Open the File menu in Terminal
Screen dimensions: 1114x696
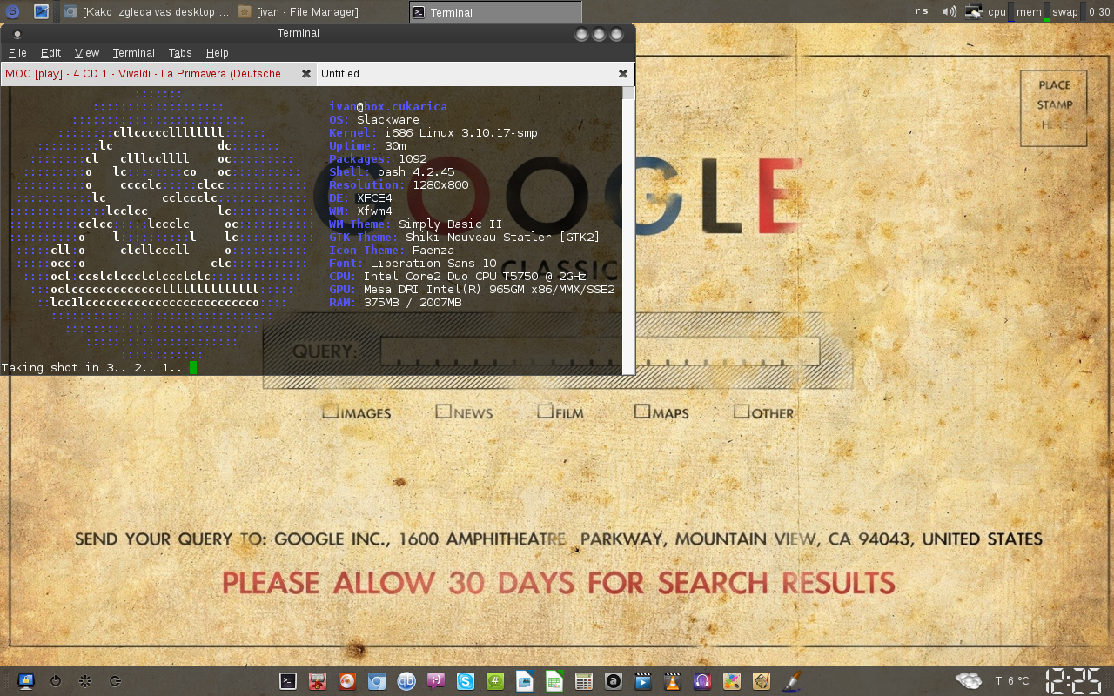pos(17,53)
